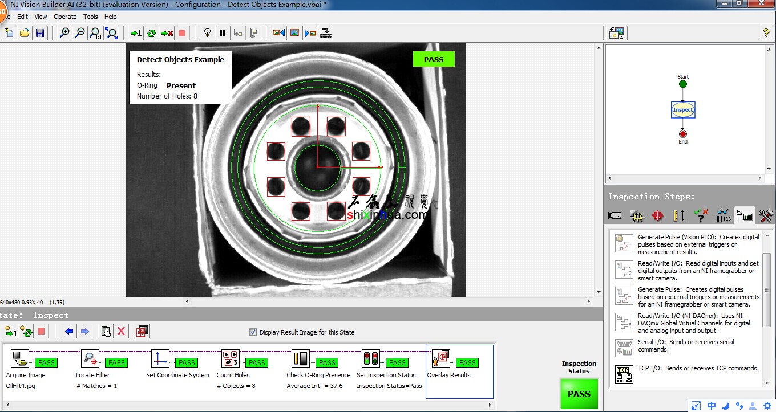Open the Measure Features ruler tab
This screenshot has width=776, height=412.
[x=680, y=215]
